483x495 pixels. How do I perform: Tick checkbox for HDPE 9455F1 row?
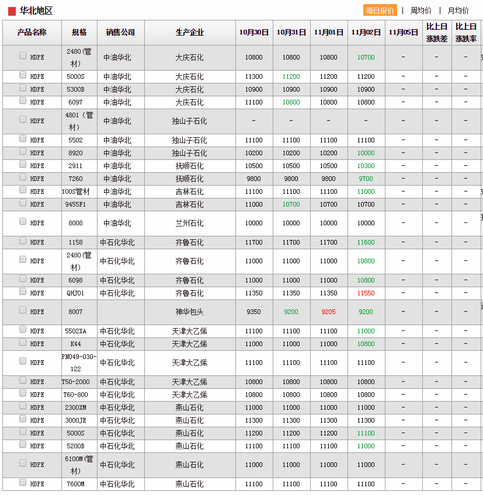pyautogui.click(x=23, y=203)
